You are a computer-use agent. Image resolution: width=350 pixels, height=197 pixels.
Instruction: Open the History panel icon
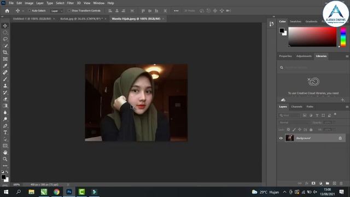271,24
